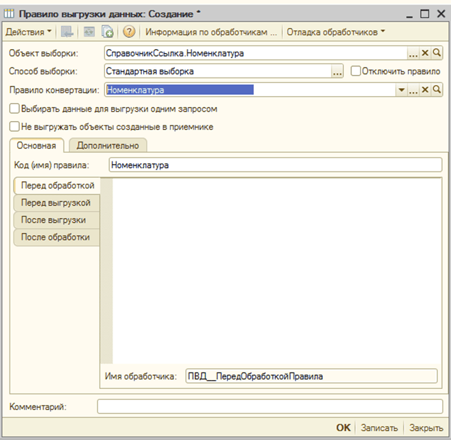Open the Правило конвертации magnifier lookup

(x=437, y=90)
